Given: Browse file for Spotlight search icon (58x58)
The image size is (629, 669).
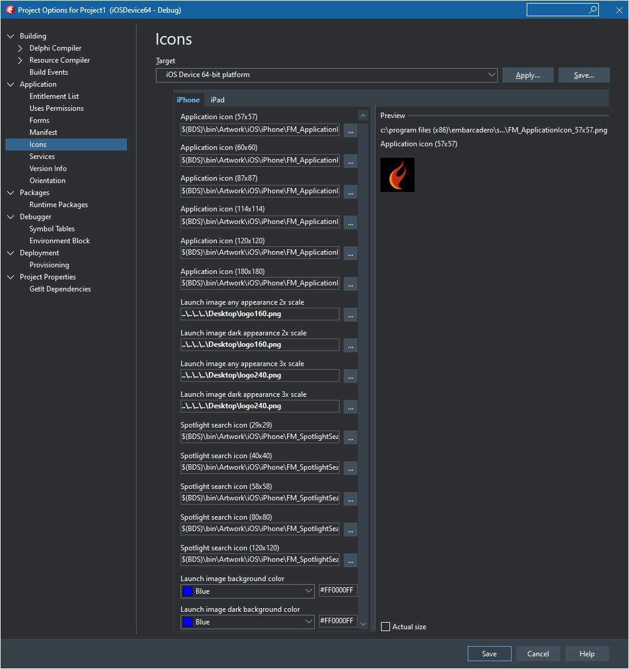Looking at the screenshot, I should pyautogui.click(x=350, y=499).
